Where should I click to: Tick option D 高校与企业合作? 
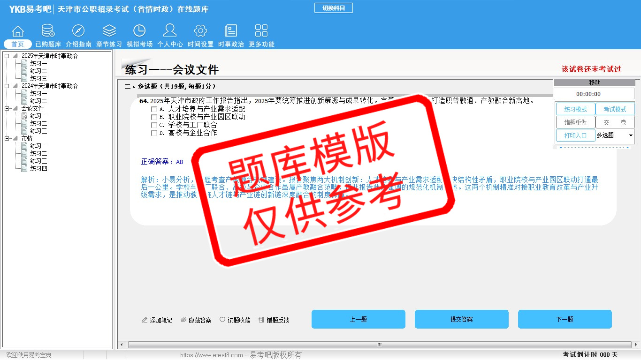point(154,133)
